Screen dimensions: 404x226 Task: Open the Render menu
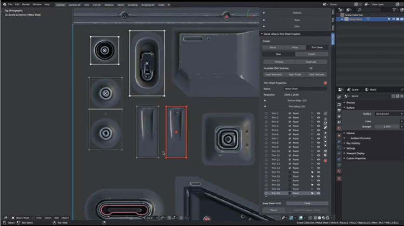[26, 4]
